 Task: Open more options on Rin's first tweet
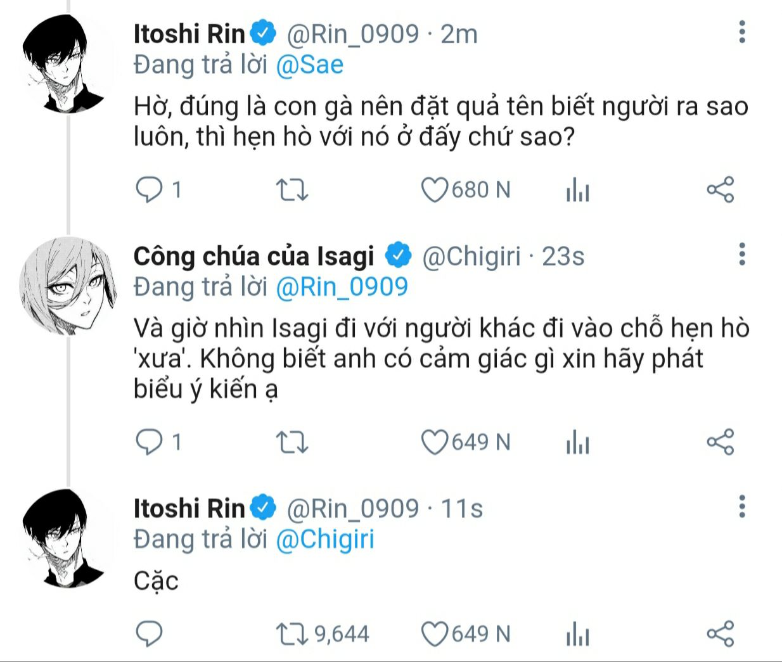742,32
